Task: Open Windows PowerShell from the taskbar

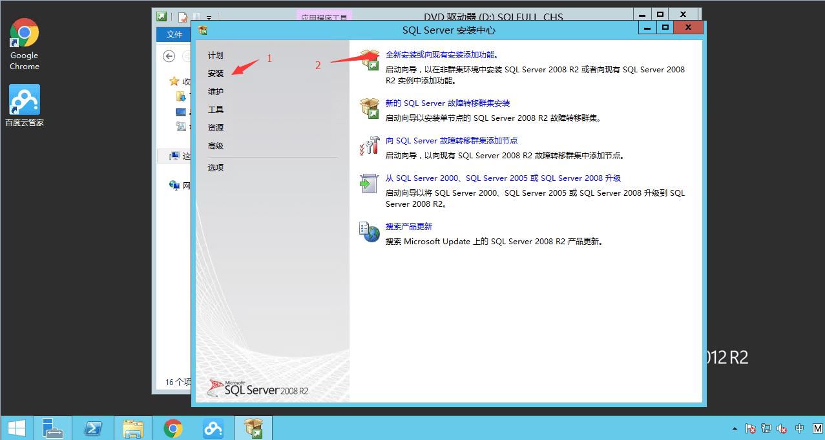Action: (x=93, y=428)
